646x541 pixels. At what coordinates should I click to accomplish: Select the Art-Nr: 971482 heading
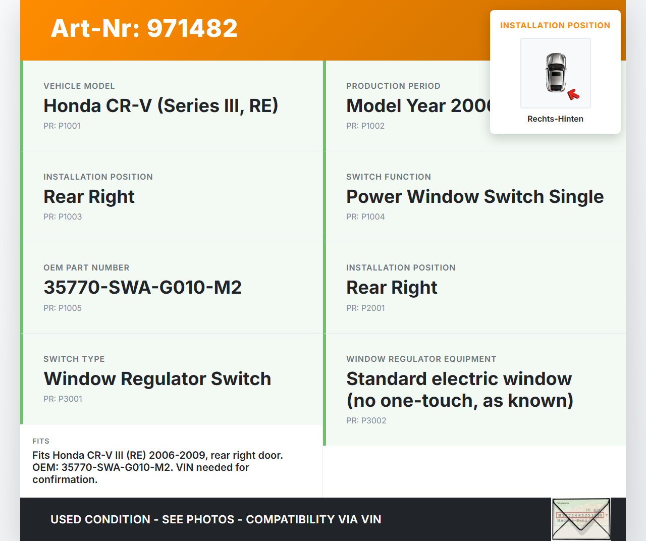[144, 28]
